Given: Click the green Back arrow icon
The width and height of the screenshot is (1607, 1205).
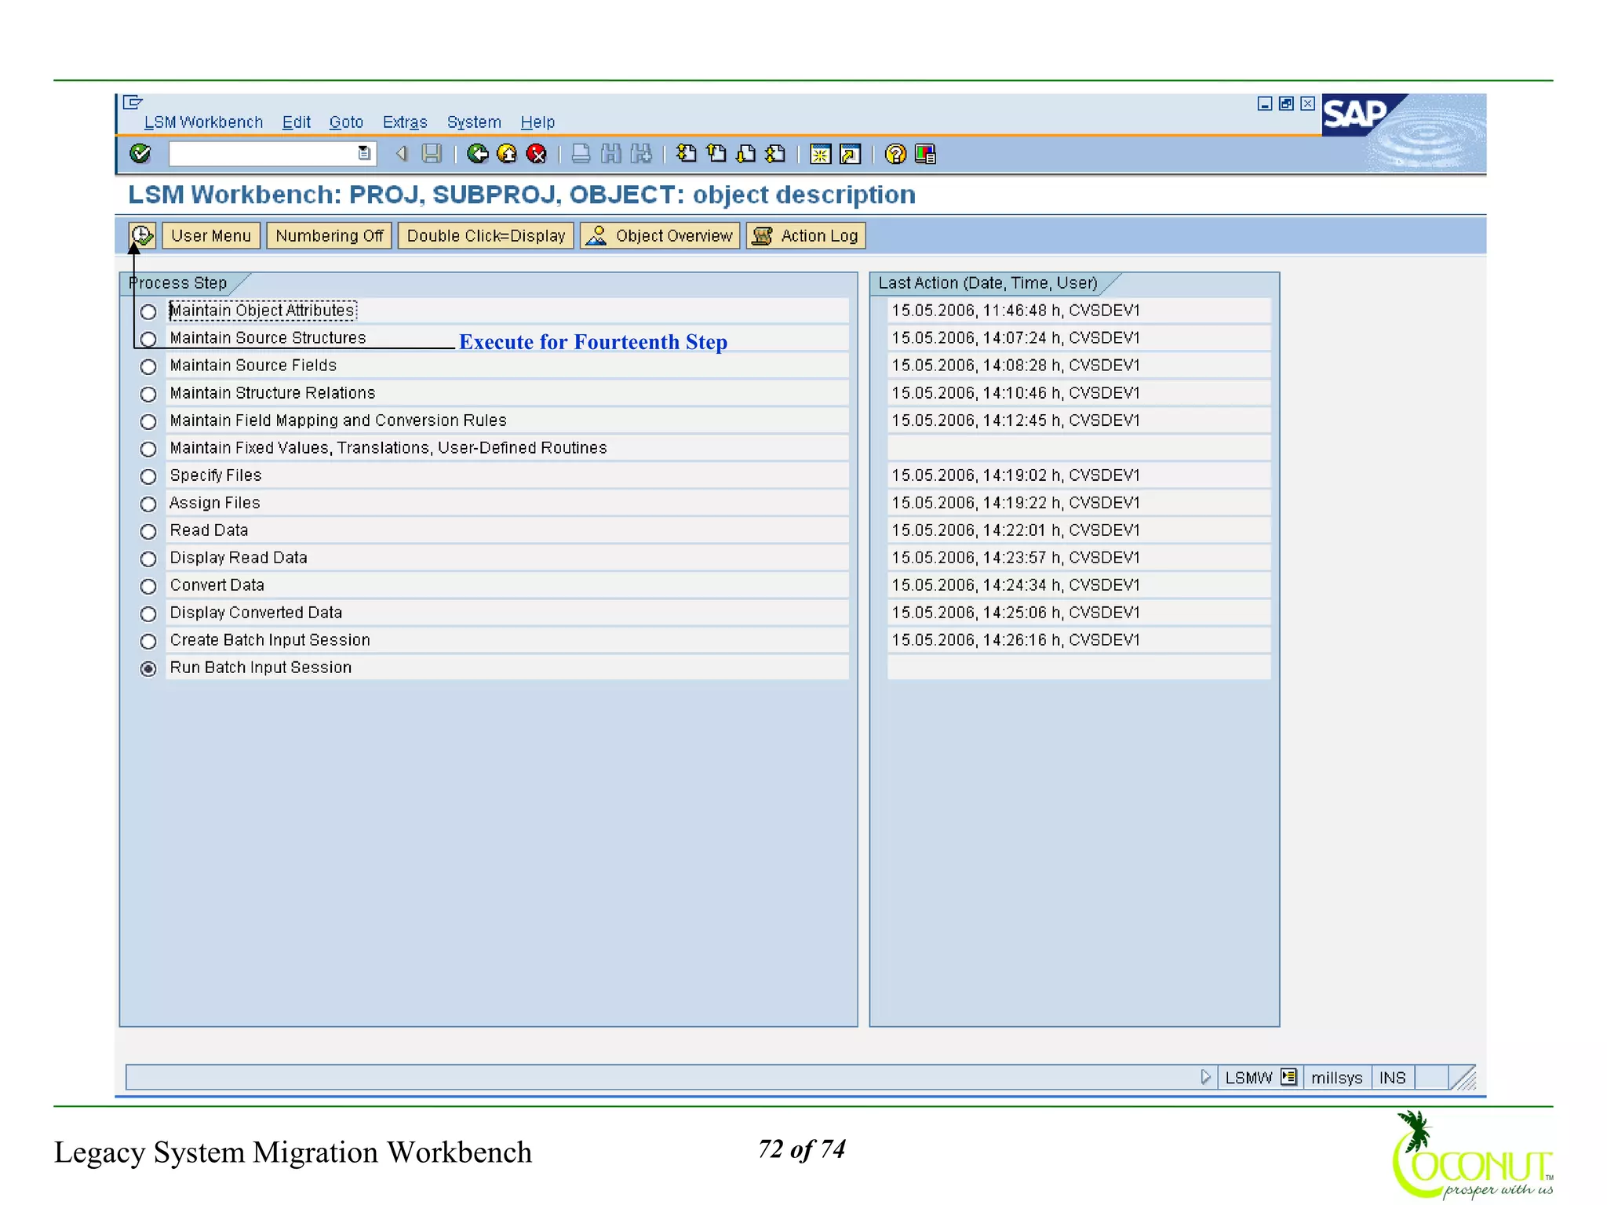Looking at the screenshot, I should click(477, 154).
